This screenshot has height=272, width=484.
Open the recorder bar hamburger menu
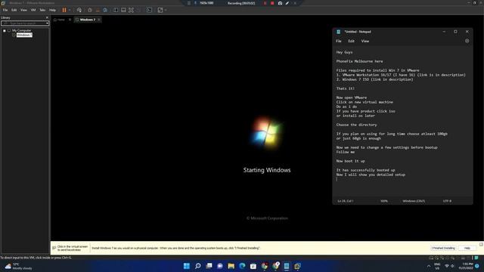(189, 3)
